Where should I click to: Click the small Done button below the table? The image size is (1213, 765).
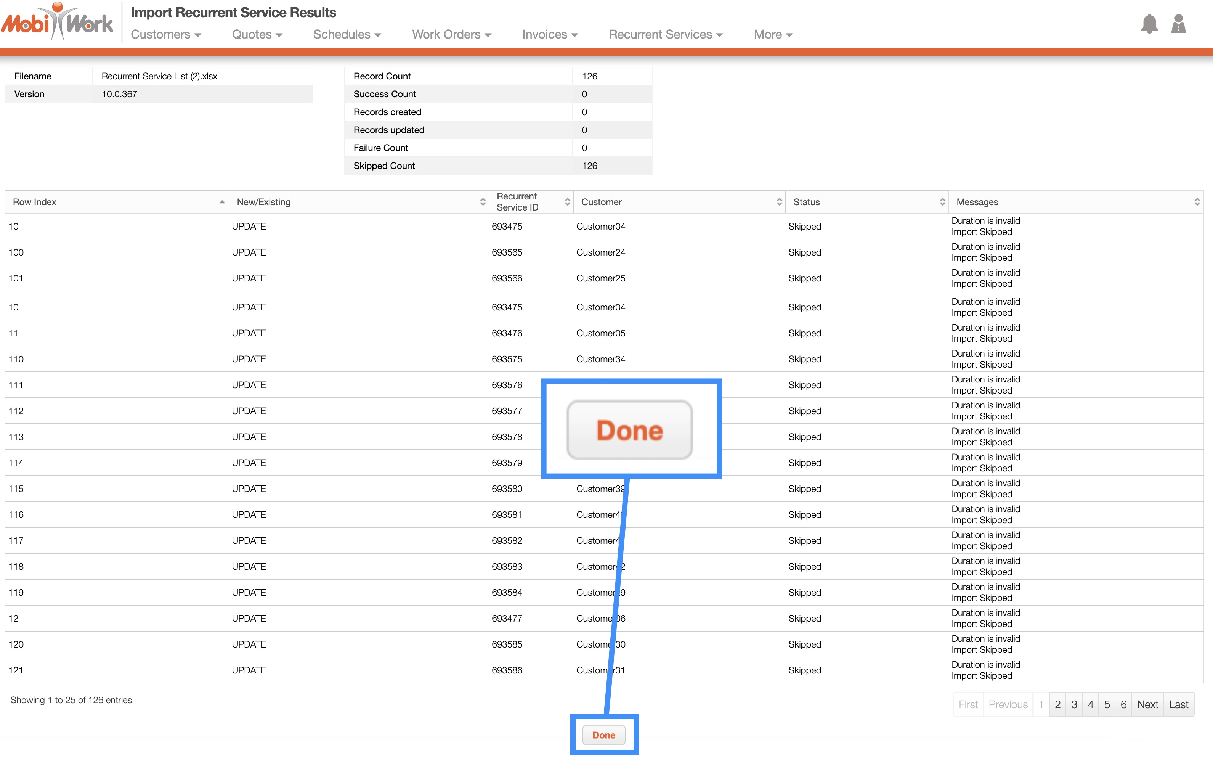603,735
